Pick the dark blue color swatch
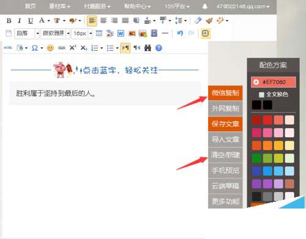 pyautogui.click(x=256, y=171)
